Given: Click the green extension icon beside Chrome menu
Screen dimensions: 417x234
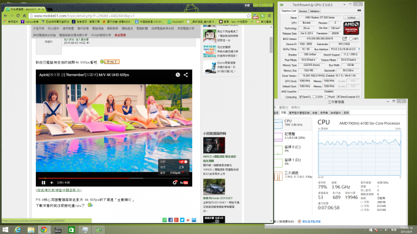Looking at the screenshot, I should [x=263, y=16].
